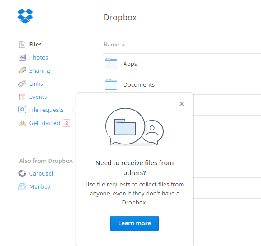View Events
The image size is (261, 246).
(38, 97)
